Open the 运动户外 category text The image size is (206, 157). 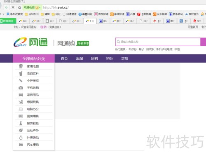(33, 130)
